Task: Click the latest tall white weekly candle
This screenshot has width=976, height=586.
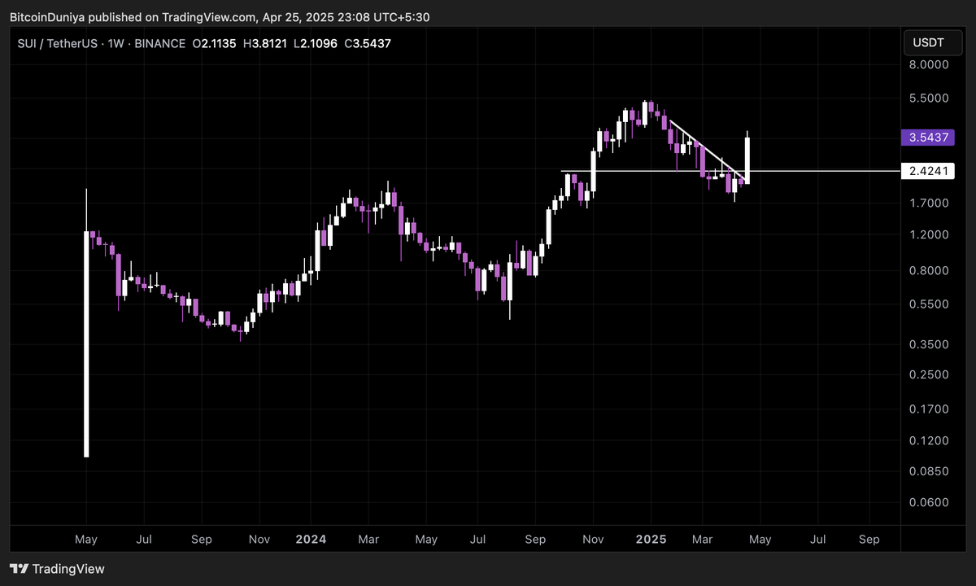Action: point(747,160)
